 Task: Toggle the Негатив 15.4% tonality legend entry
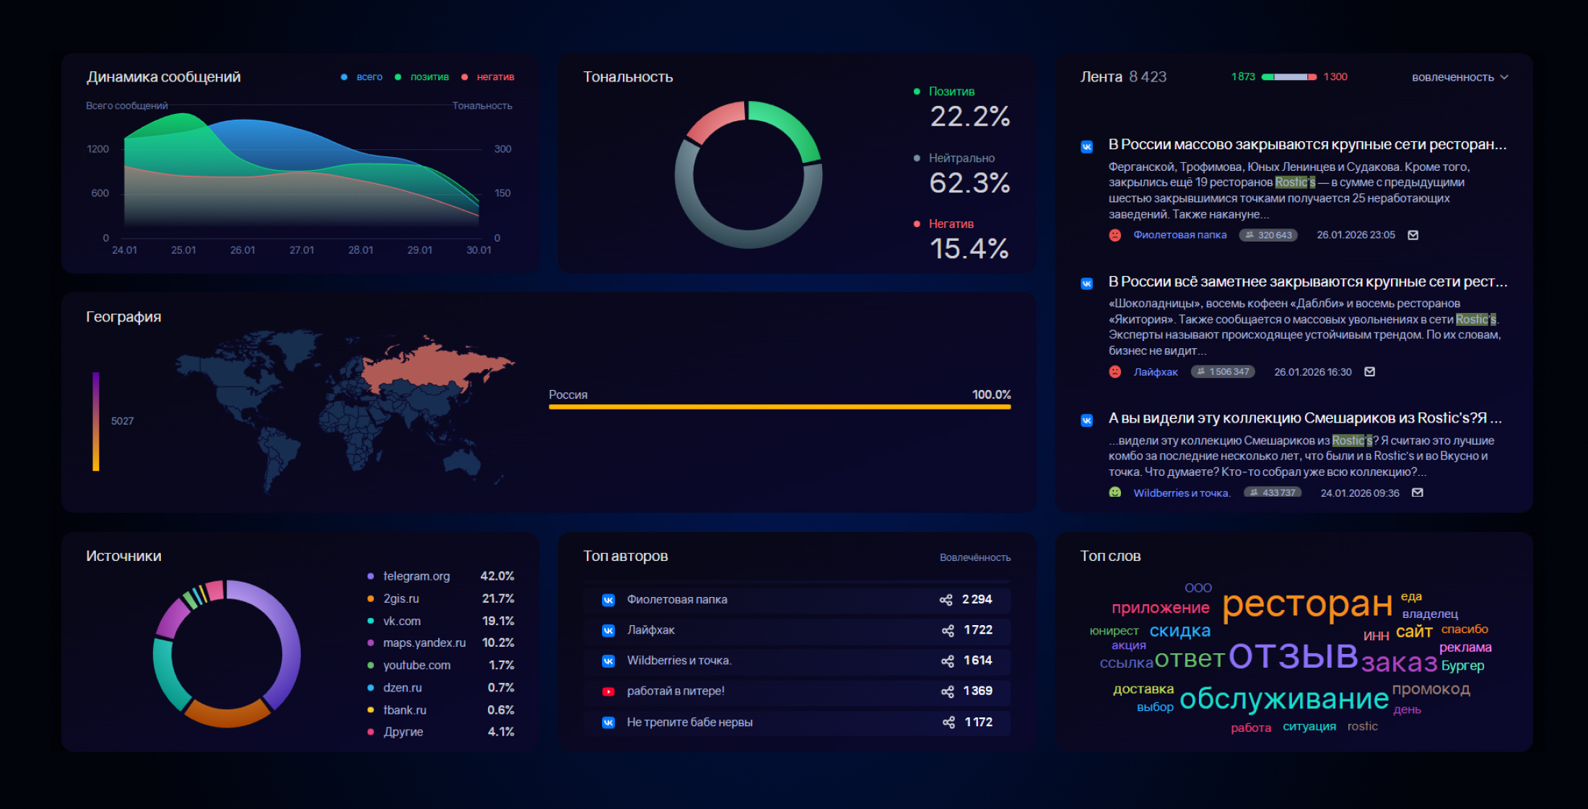pos(962,239)
